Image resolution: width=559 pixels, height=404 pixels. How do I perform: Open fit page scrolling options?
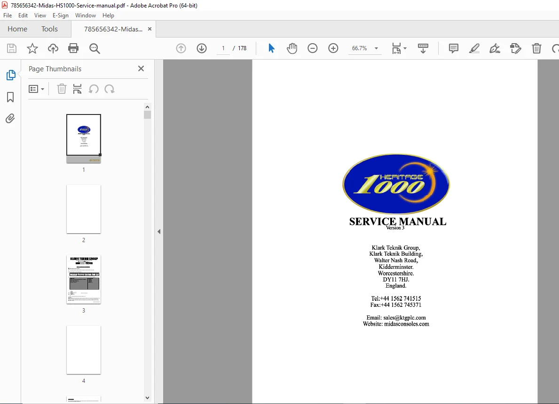point(399,48)
